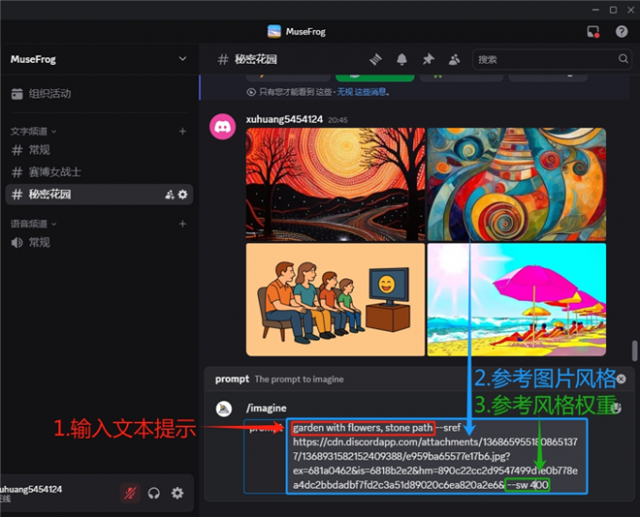The image size is (640, 517).
Task: Add a new voice channel plus icon
Action: coord(183,224)
